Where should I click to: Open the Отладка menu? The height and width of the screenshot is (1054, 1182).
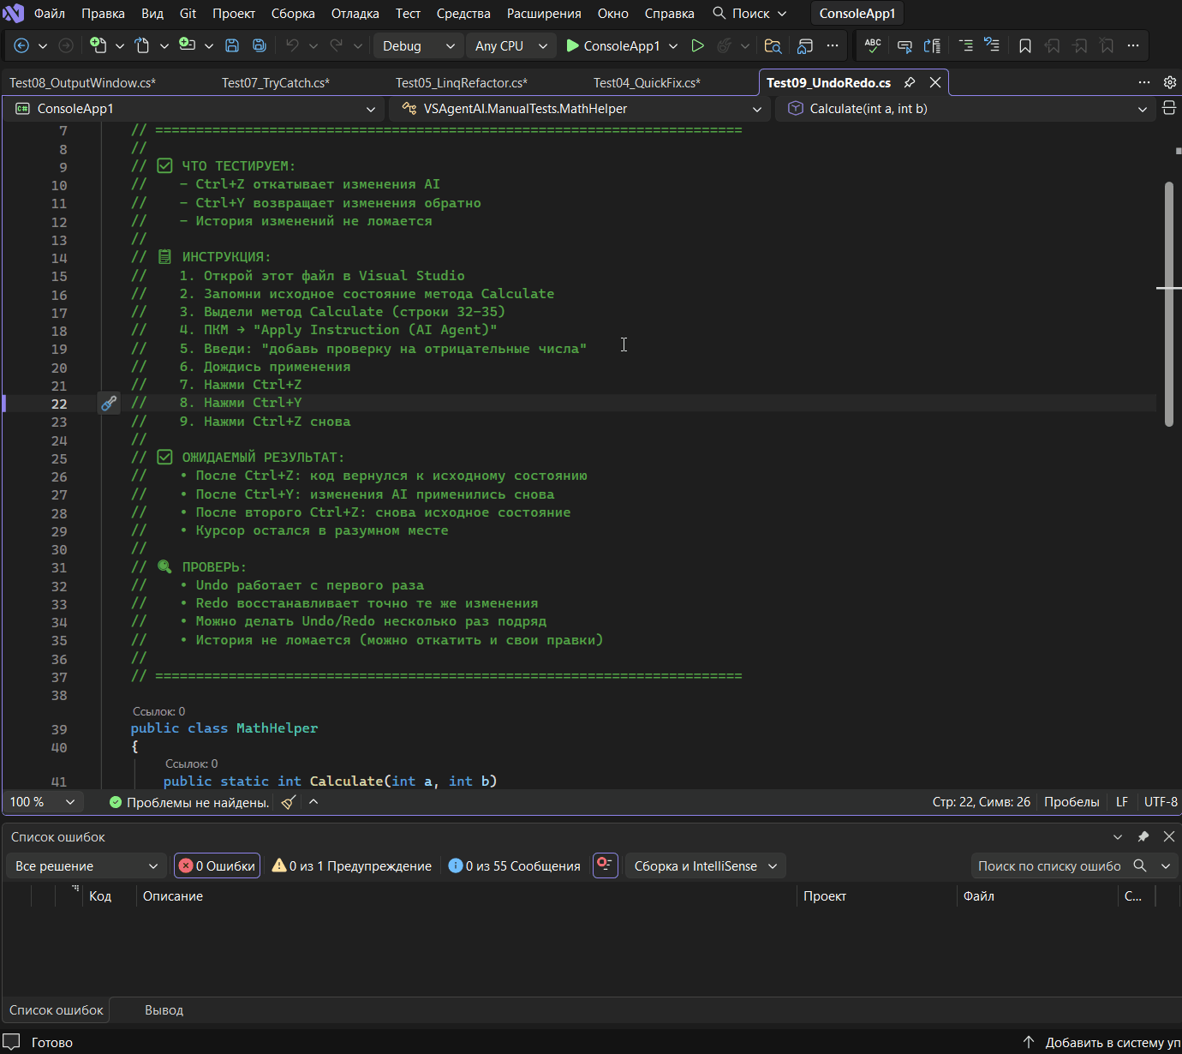(x=355, y=14)
